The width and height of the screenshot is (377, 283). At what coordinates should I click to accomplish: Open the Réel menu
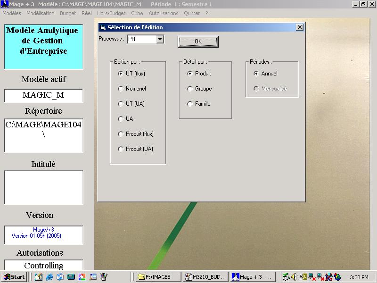[x=87, y=13]
